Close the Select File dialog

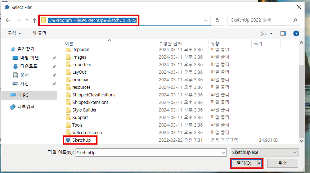pos(299,7)
